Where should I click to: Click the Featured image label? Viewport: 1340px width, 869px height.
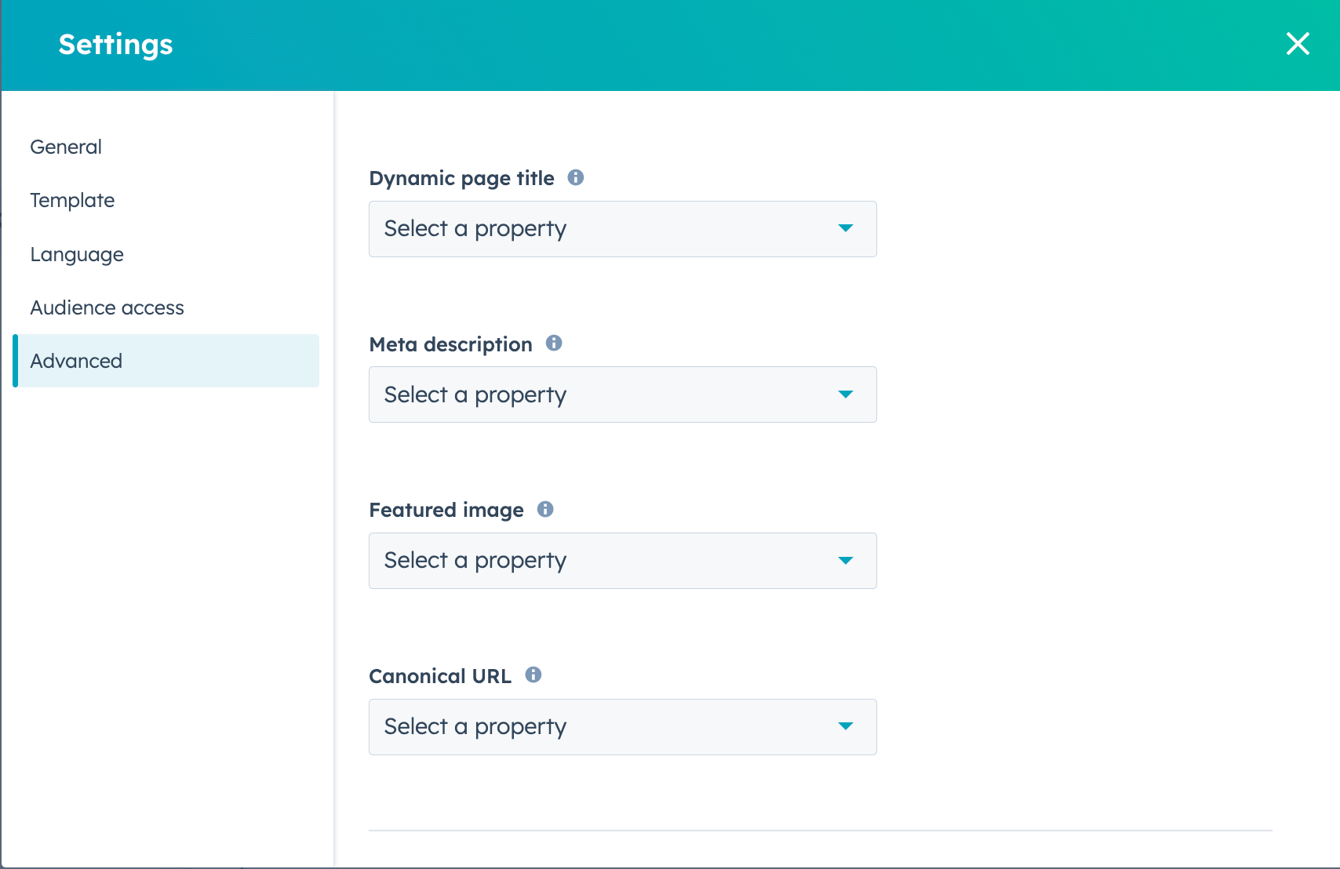446,511
